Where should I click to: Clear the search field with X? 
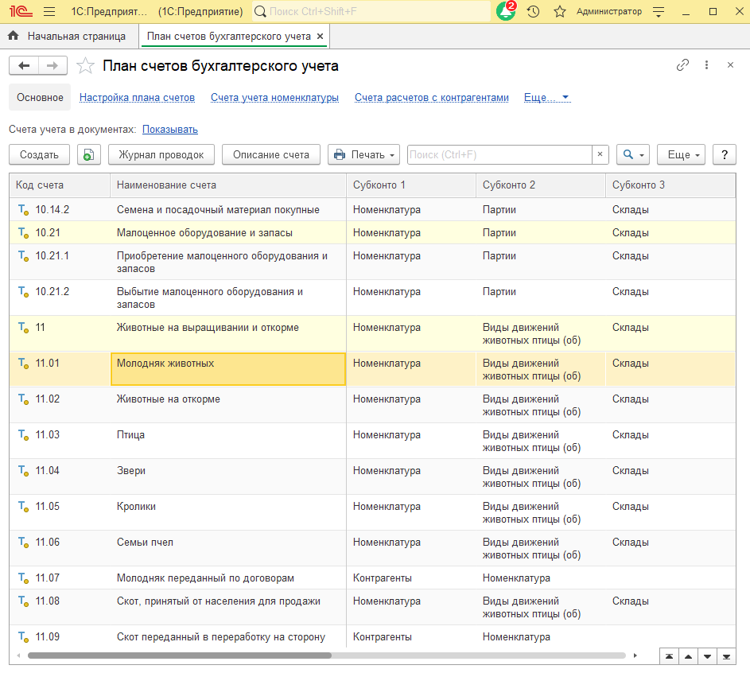point(600,154)
